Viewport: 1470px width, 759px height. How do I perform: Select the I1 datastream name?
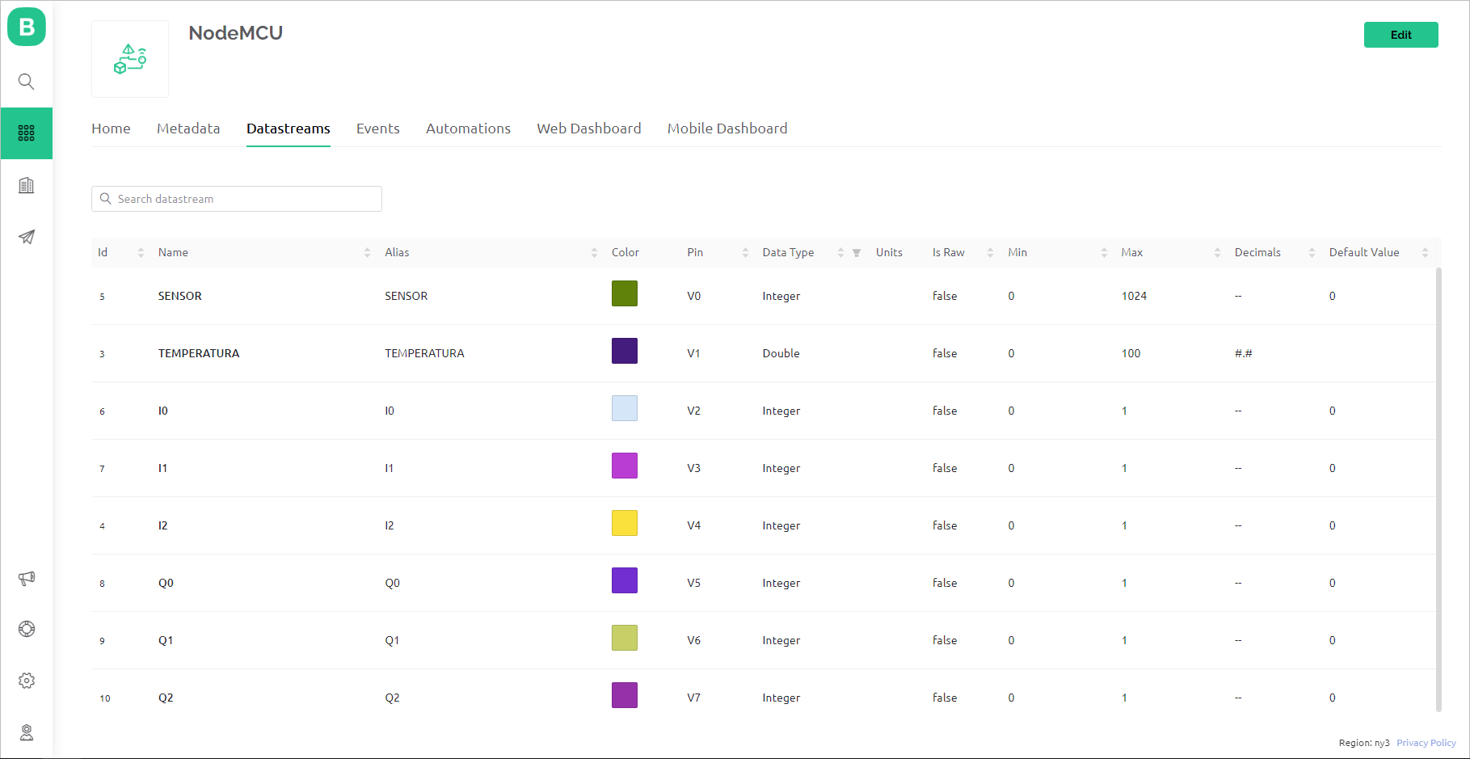pyautogui.click(x=163, y=468)
